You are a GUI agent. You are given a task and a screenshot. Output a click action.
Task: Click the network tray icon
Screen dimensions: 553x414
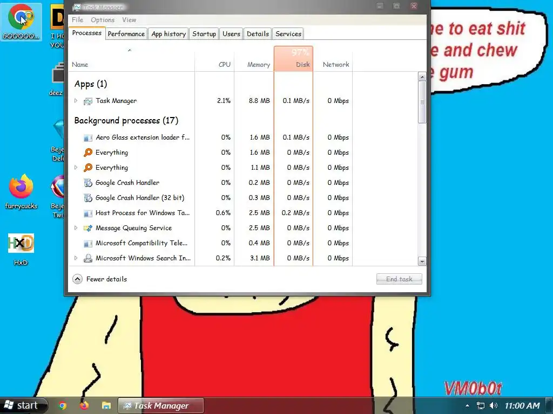pyautogui.click(x=480, y=406)
